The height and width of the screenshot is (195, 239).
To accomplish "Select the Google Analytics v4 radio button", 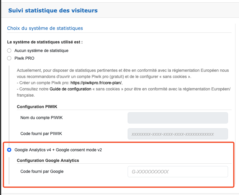I will [x=9, y=150].
